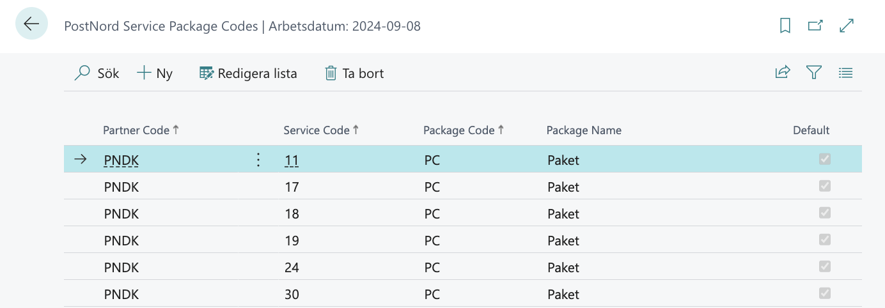This screenshot has width=885, height=308.
Task: Click service code 17 cell
Action: 292,187
